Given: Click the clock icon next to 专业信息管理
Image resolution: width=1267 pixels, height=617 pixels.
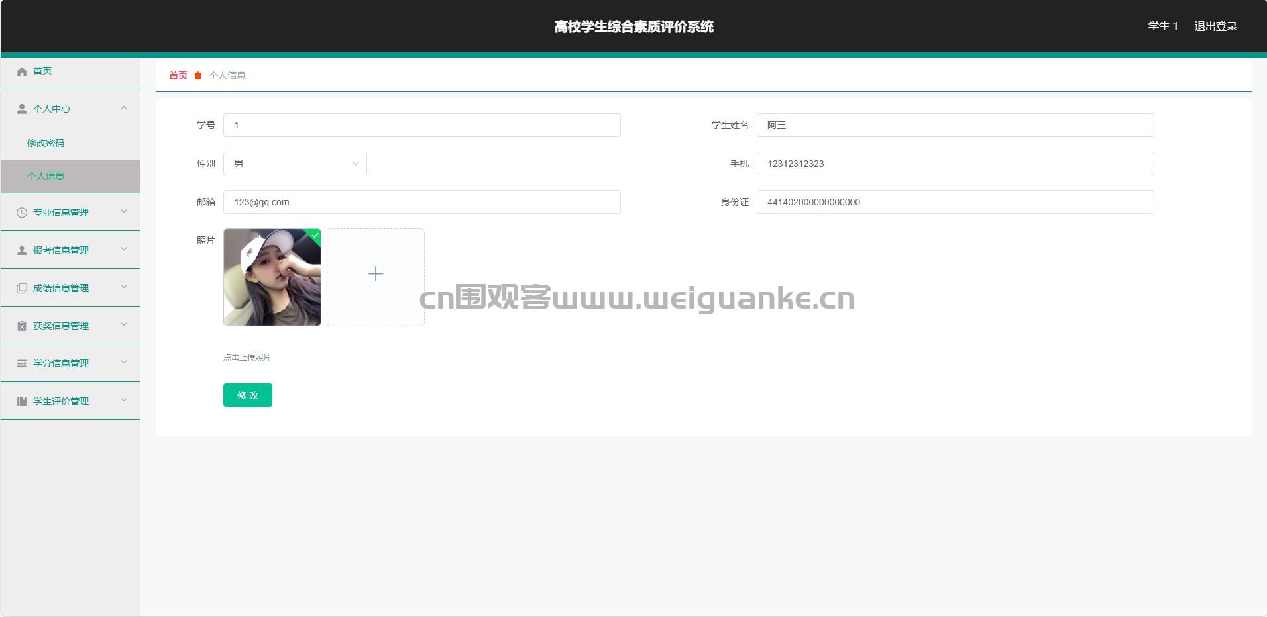Looking at the screenshot, I should [x=22, y=213].
